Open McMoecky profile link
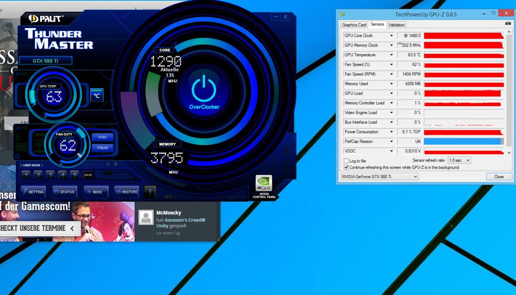The width and height of the screenshot is (516, 295). coord(169,213)
